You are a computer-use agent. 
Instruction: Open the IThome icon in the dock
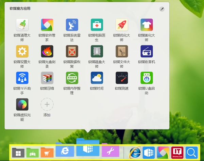(177, 152)
